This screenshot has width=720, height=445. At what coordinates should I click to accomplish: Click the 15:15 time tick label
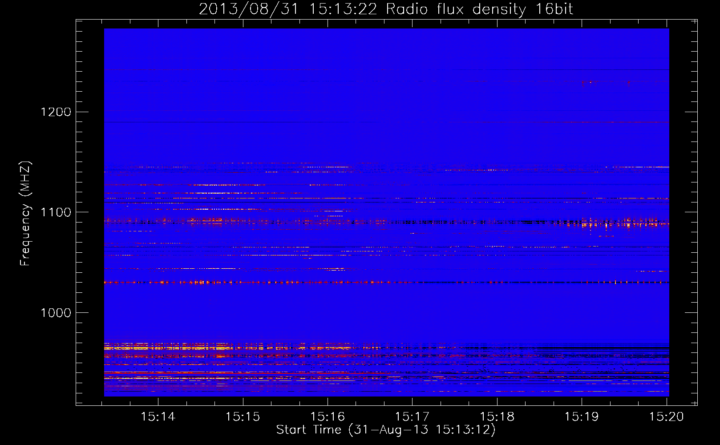(243, 417)
